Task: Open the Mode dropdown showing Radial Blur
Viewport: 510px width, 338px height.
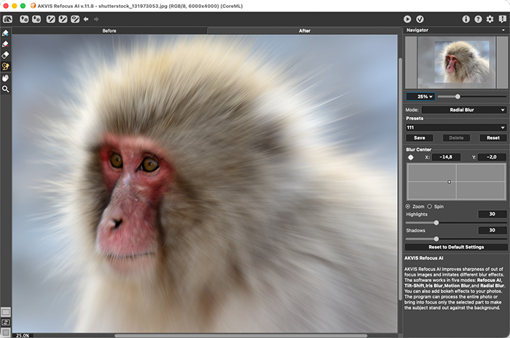Action: coord(463,110)
